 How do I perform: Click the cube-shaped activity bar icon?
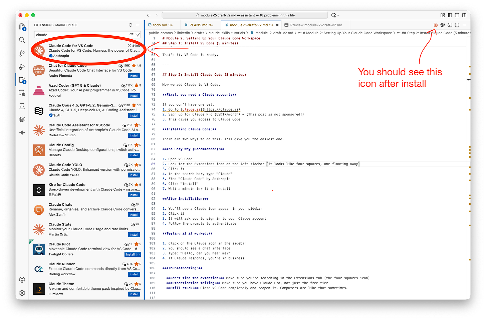pos(22,119)
